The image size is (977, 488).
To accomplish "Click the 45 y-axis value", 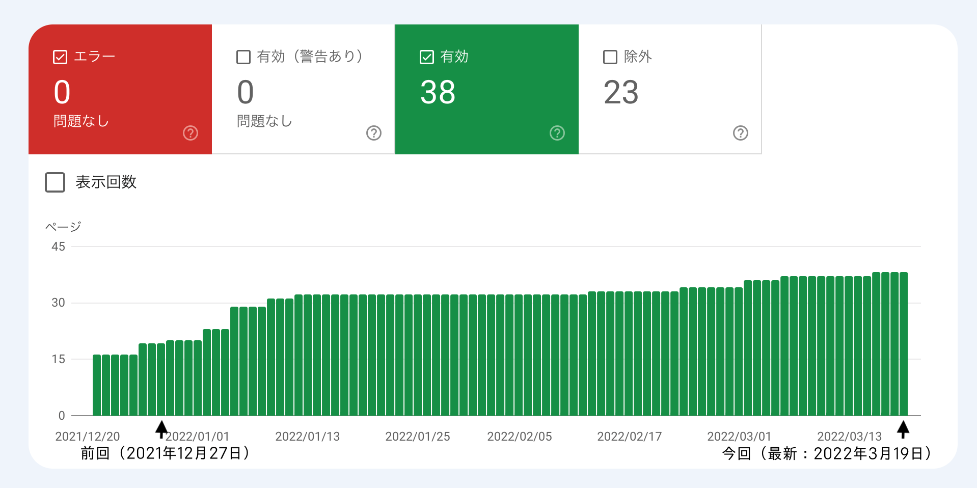I will tap(59, 247).
